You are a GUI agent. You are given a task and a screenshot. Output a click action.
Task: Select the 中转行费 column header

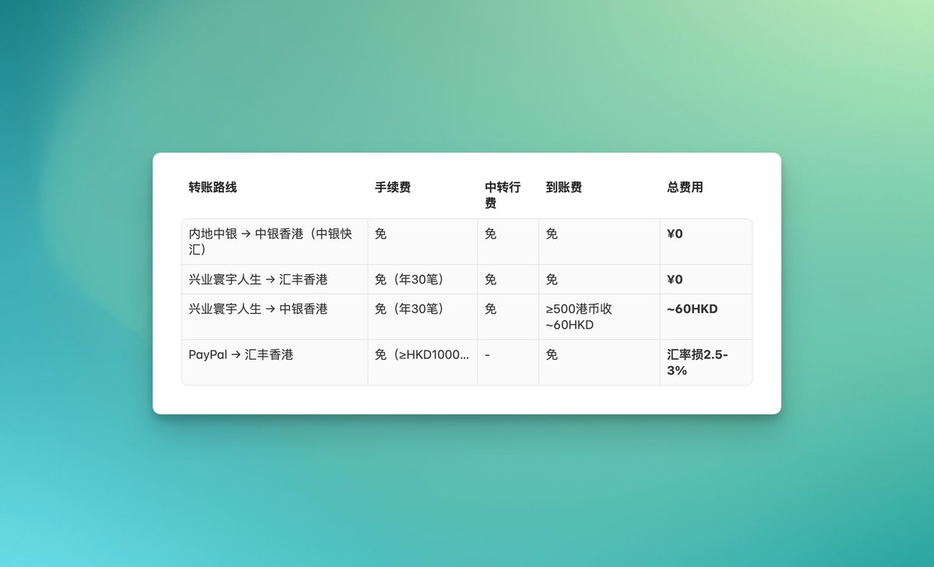point(502,195)
